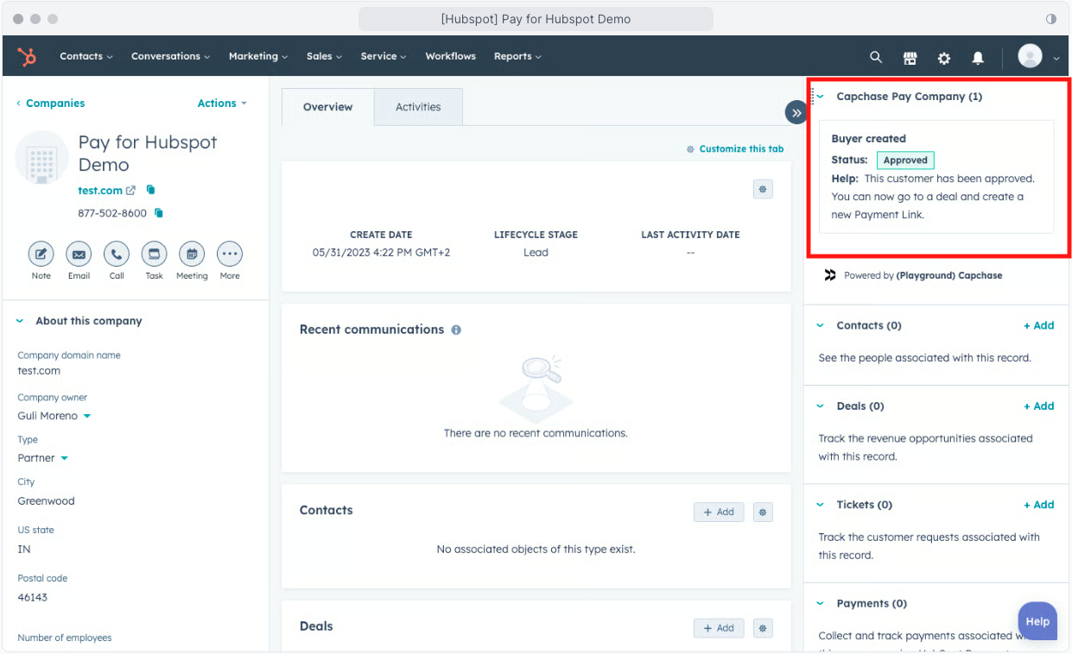The image size is (1072, 654).
Task: Open Company owner Guli Moreno dropdown
Action: coord(54,416)
